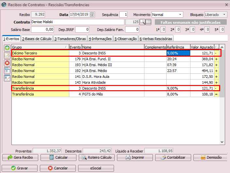The height and width of the screenshot is (173, 230).
Task: Click the Gera Recibo button
Action: [x=20, y=157]
